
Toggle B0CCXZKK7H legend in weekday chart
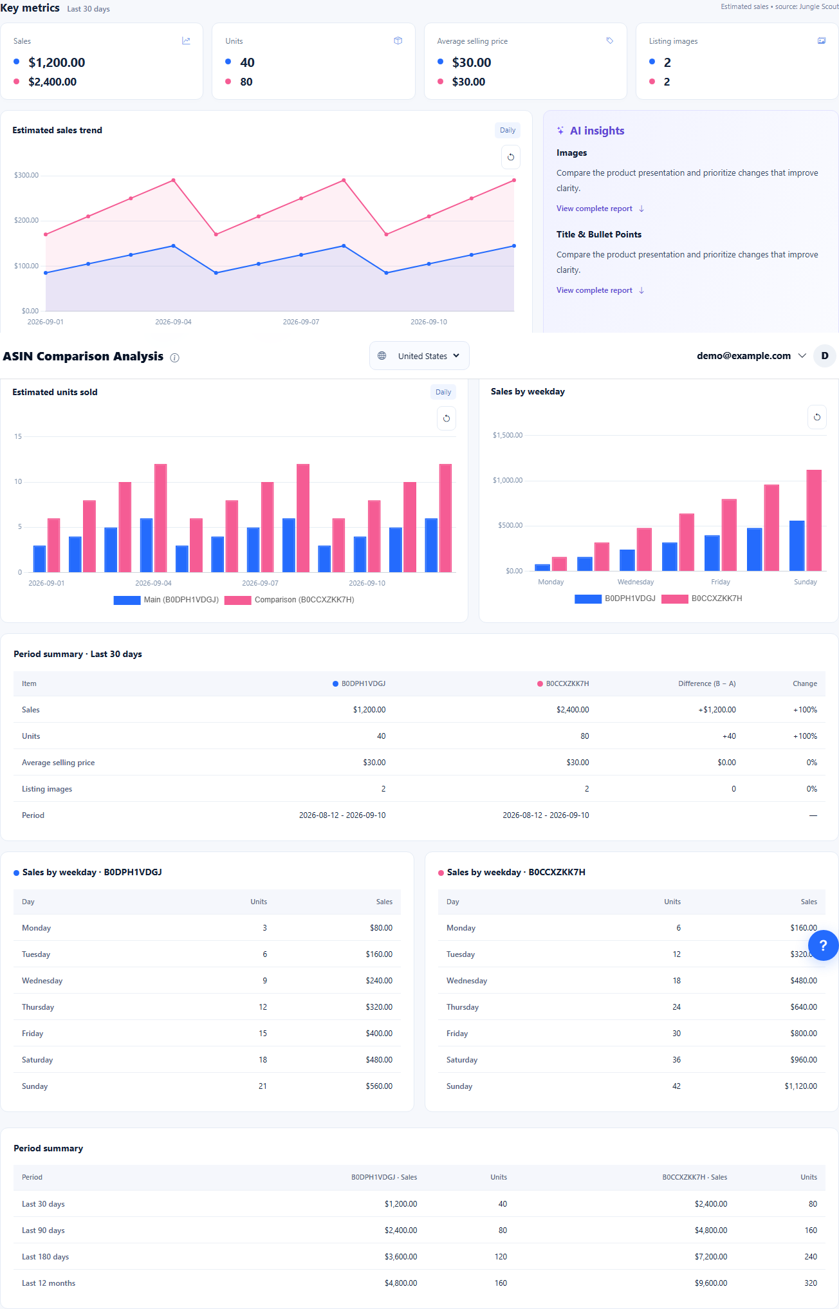[x=702, y=599]
